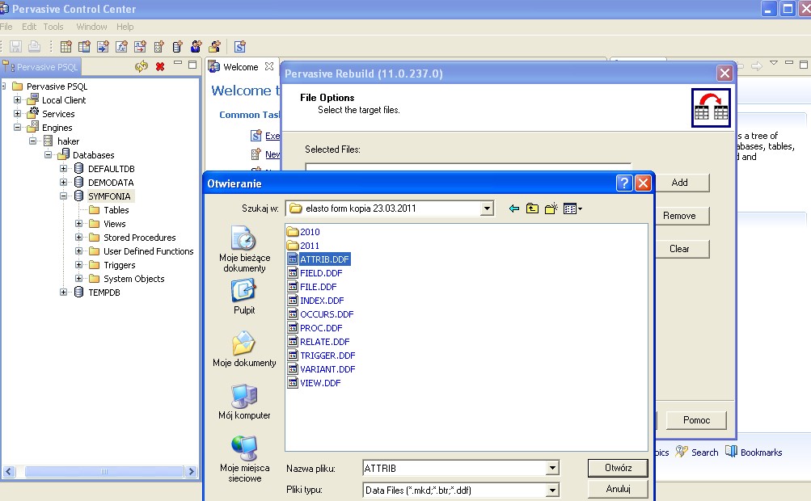Screen dimensions: 811x501
Task: Create a new folder in Otwieranie dialog
Action: pyautogui.click(x=551, y=208)
